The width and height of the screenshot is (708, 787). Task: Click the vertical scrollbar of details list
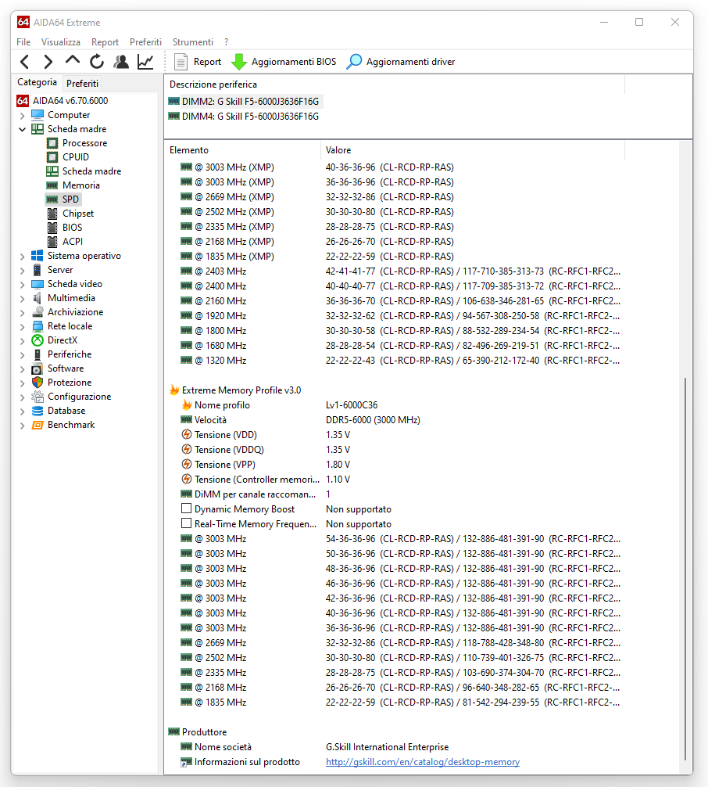click(685, 570)
